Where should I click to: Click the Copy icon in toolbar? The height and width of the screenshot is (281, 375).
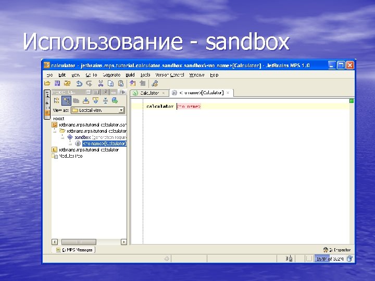point(110,83)
